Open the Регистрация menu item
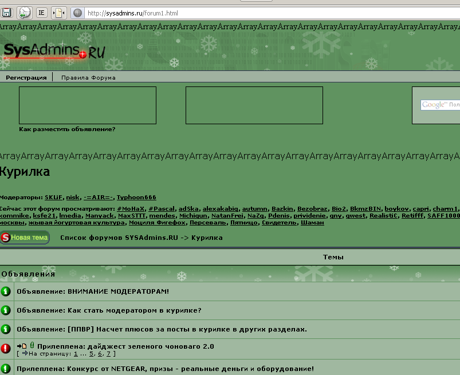 click(x=26, y=78)
